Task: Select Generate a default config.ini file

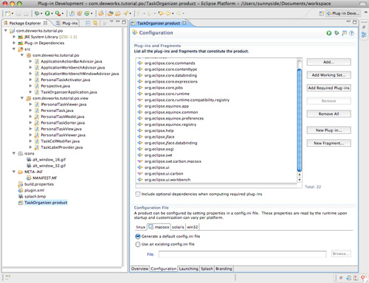Action: [138, 237]
